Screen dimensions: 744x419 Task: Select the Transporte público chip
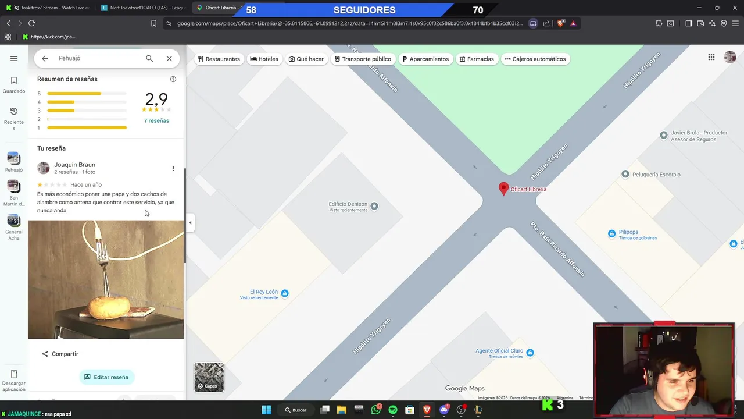[363, 59]
